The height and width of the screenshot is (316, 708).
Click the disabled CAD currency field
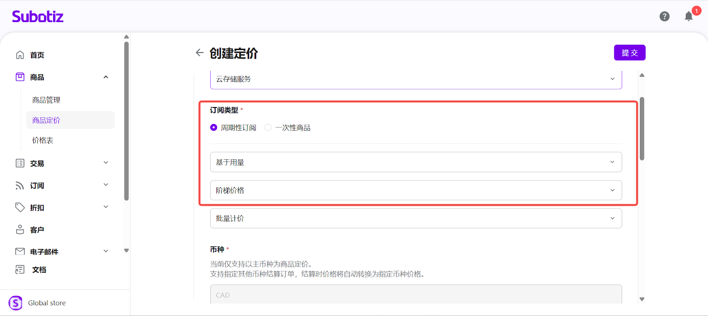416,294
